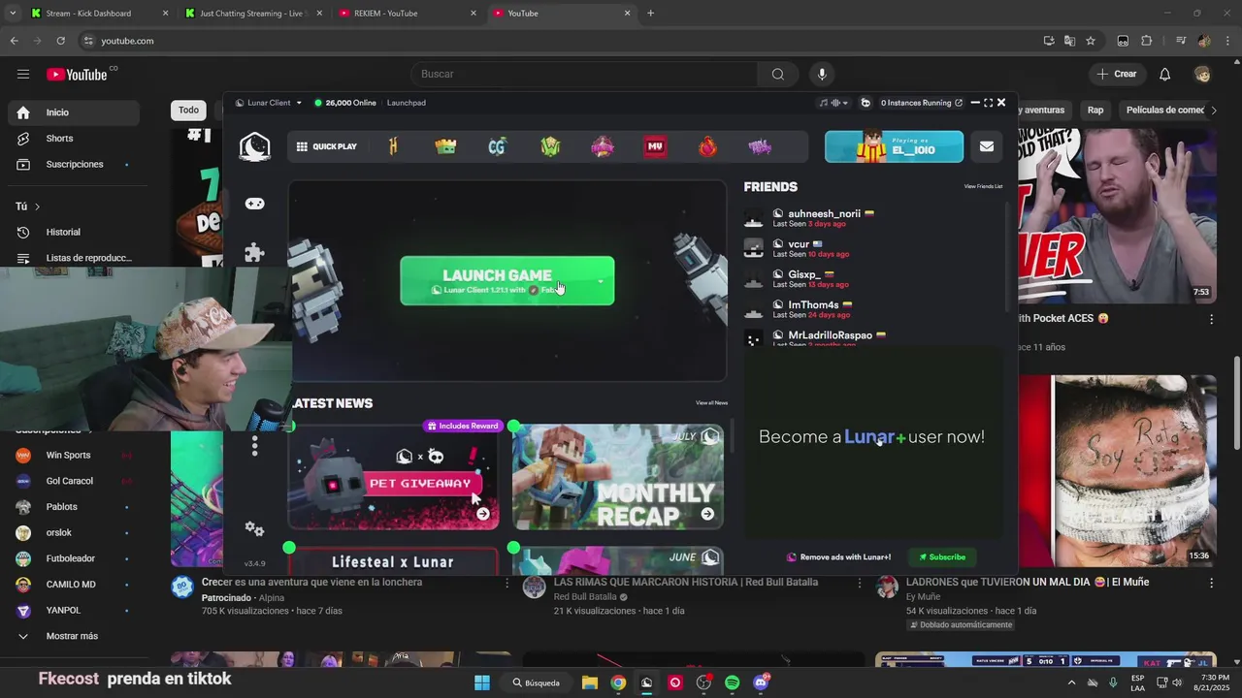Open Discord from the taskbar
Image resolution: width=1242 pixels, height=698 pixels.
[x=761, y=682]
